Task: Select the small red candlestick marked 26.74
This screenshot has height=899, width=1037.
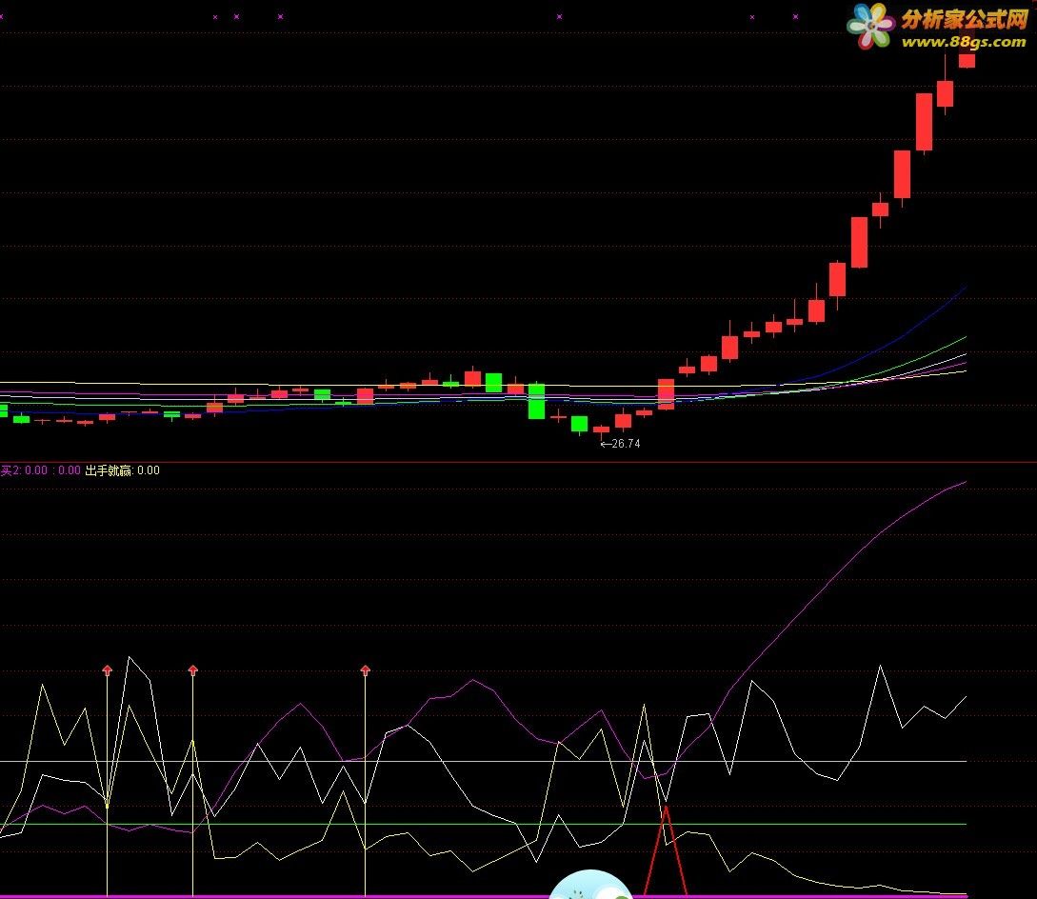Action: click(x=601, y=430)
